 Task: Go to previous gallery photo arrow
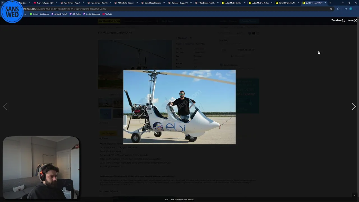pyautogui.click(x=5, y=106)
